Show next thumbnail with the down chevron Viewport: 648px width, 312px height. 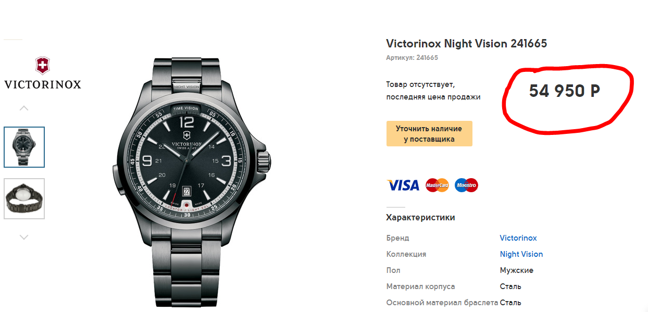click(x=24, y=237)
